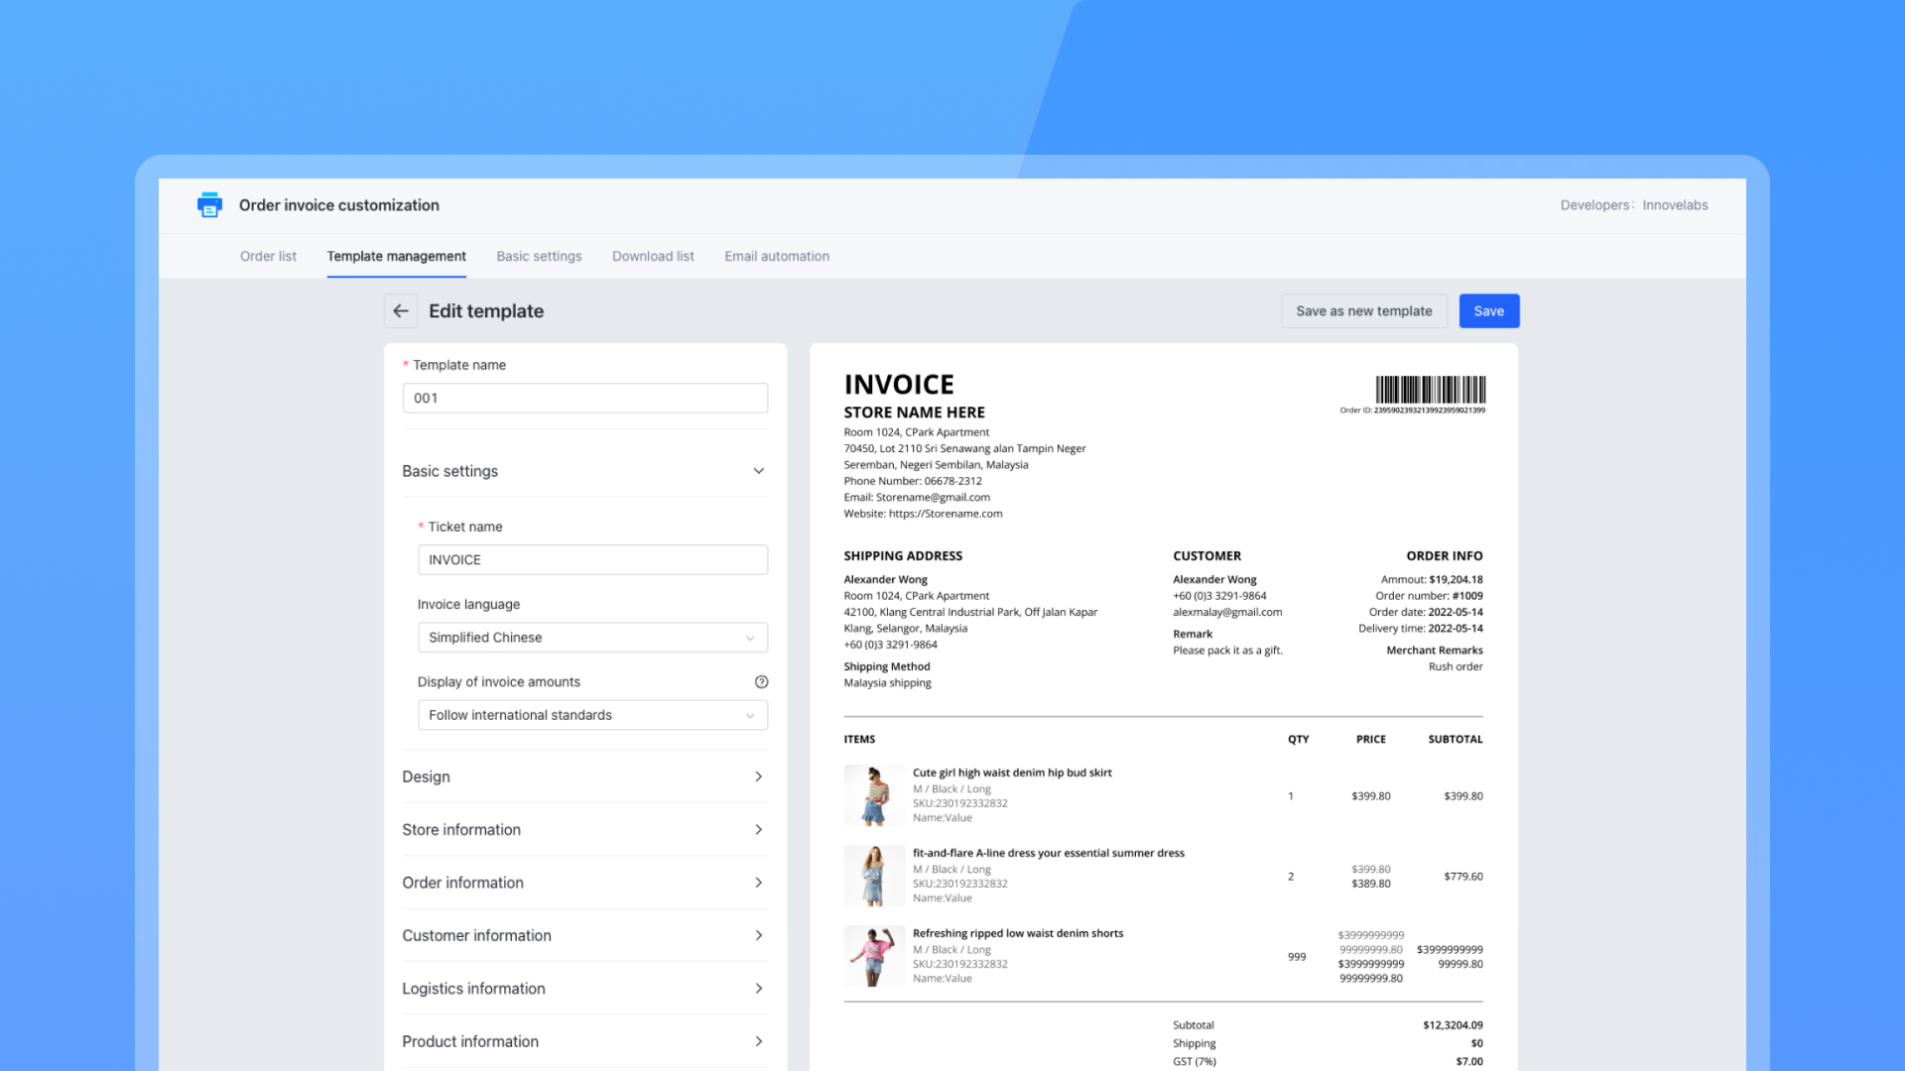
Task: Click the order barcode on the invoice
Action: [1430, 389]
